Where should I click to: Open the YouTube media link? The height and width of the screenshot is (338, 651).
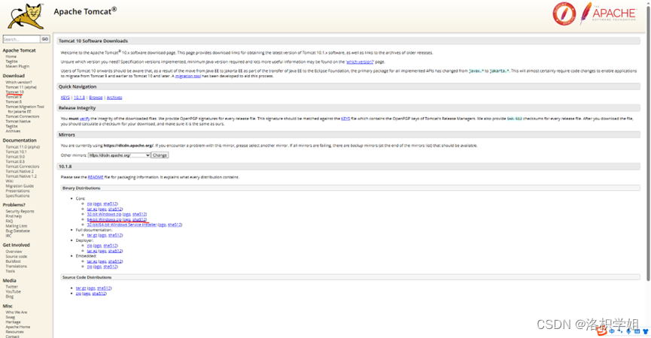click(13, 292)
